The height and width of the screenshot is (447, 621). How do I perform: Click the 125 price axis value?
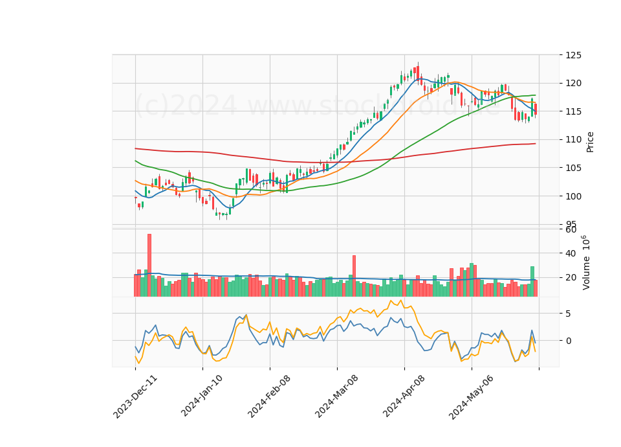tap(574, 55)
